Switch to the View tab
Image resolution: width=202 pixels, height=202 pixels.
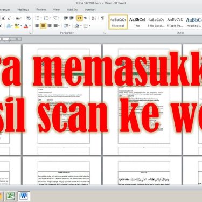click(x=57, y=10)
